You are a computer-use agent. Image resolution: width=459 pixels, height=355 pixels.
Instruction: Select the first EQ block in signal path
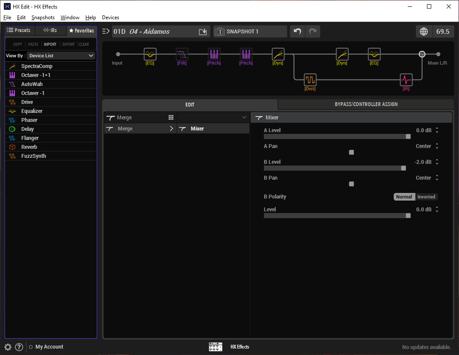click(x=150, y=54)
